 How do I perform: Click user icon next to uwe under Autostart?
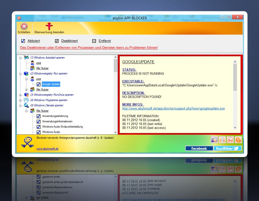[32, 63]
